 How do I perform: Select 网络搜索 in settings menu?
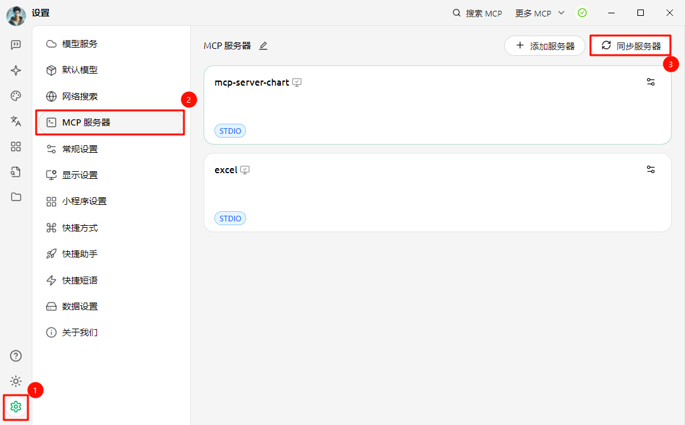pyautogui.click(x=80, y=96)
